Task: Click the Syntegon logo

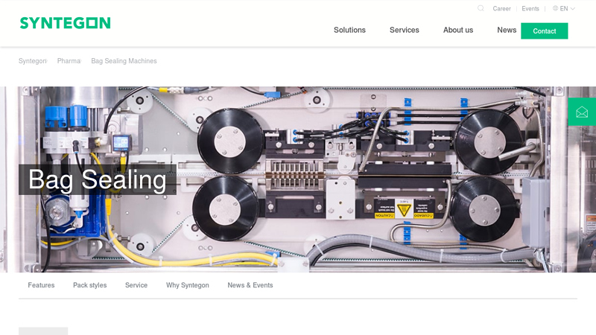Action: pos(65,23)
